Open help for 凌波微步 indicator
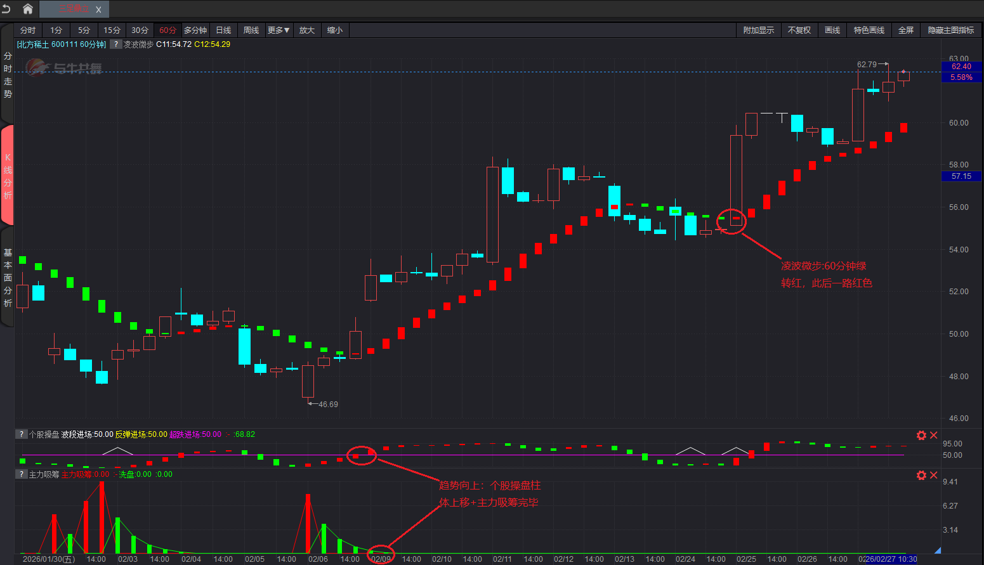Screen dimensions: 984x565 116,44
